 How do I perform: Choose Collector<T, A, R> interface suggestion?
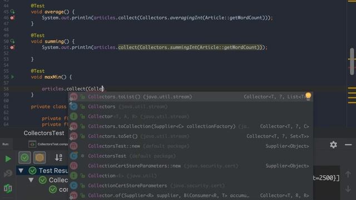(x=191, y=116)
